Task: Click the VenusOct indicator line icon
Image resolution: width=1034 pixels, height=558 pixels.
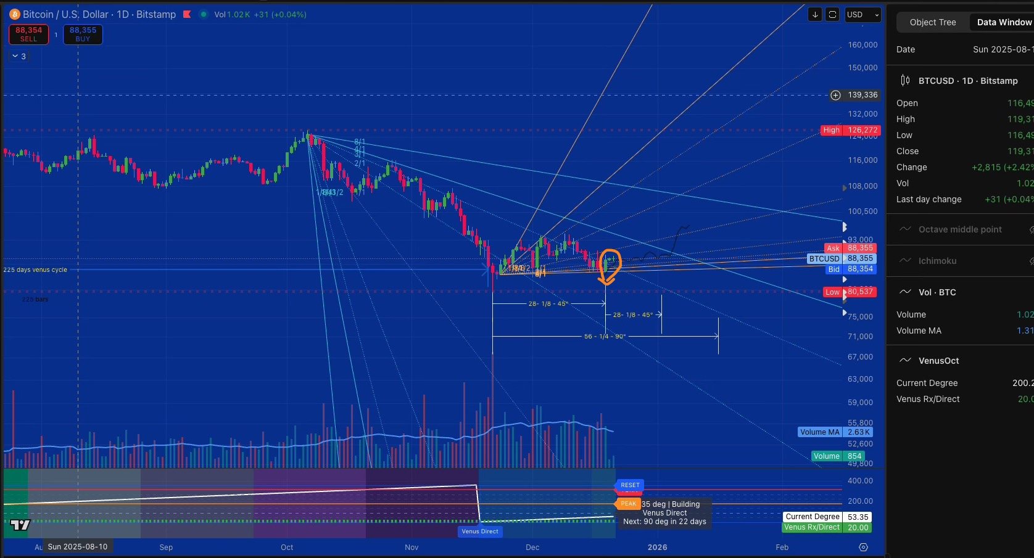Action: tap(905, 360)
